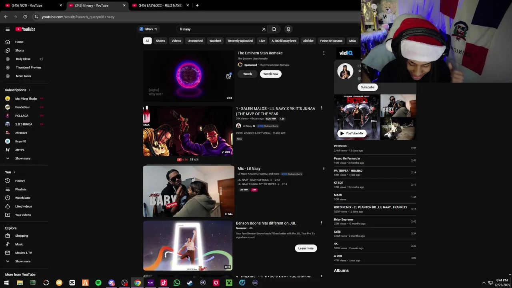Open options for The Eminem Stan Remake ad
The image size is (512, 288).
tap(324, 53)
